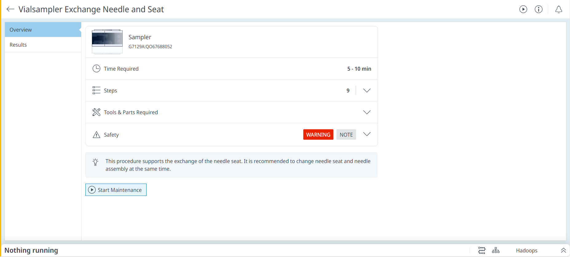The width and height of the screenshot is (570, 257).
Task: Click the clock icon beside Time Required
Action: pyautogui.click(x=96, y=68)
